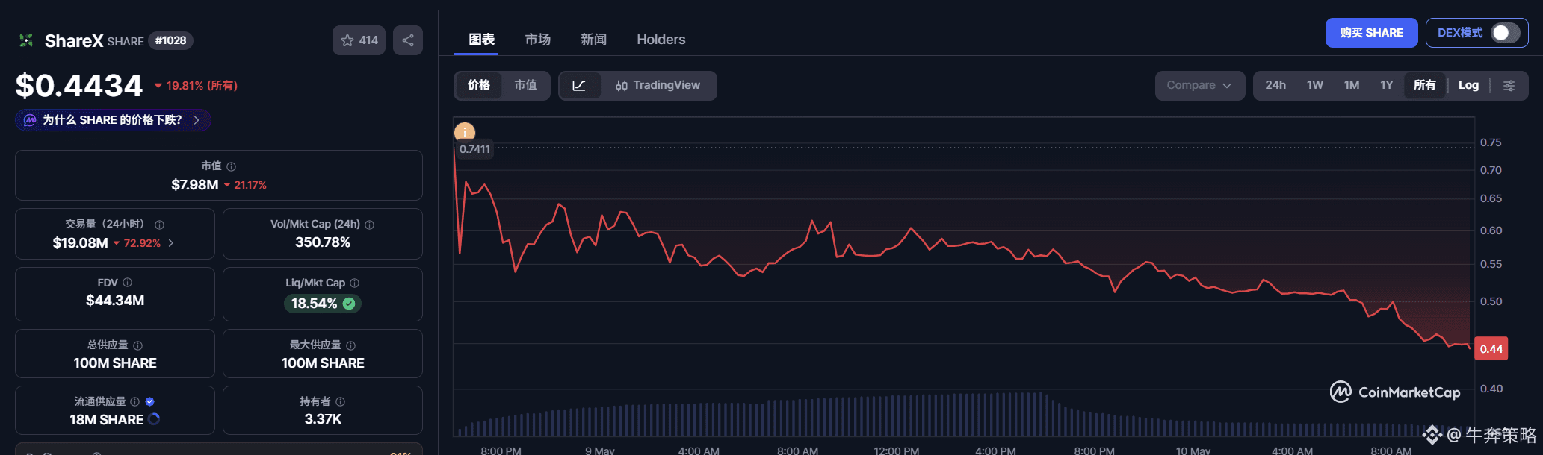This screenshot has height=455, width=1543.
Task: Open chart settings sliders icon
Action: click(1509, 86)
